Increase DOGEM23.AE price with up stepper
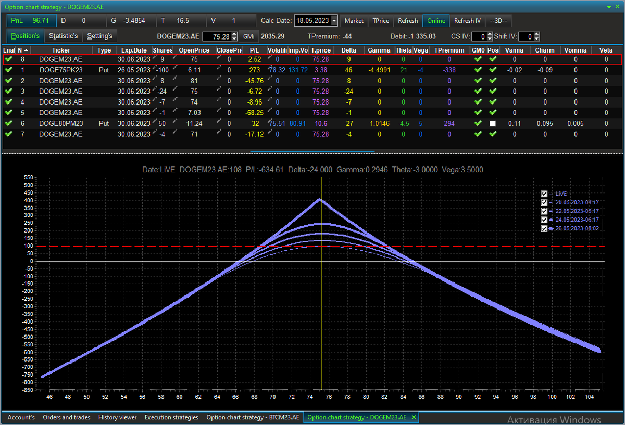Image resolution: width=625 pixels, height=425 pixels. (234, 34)
